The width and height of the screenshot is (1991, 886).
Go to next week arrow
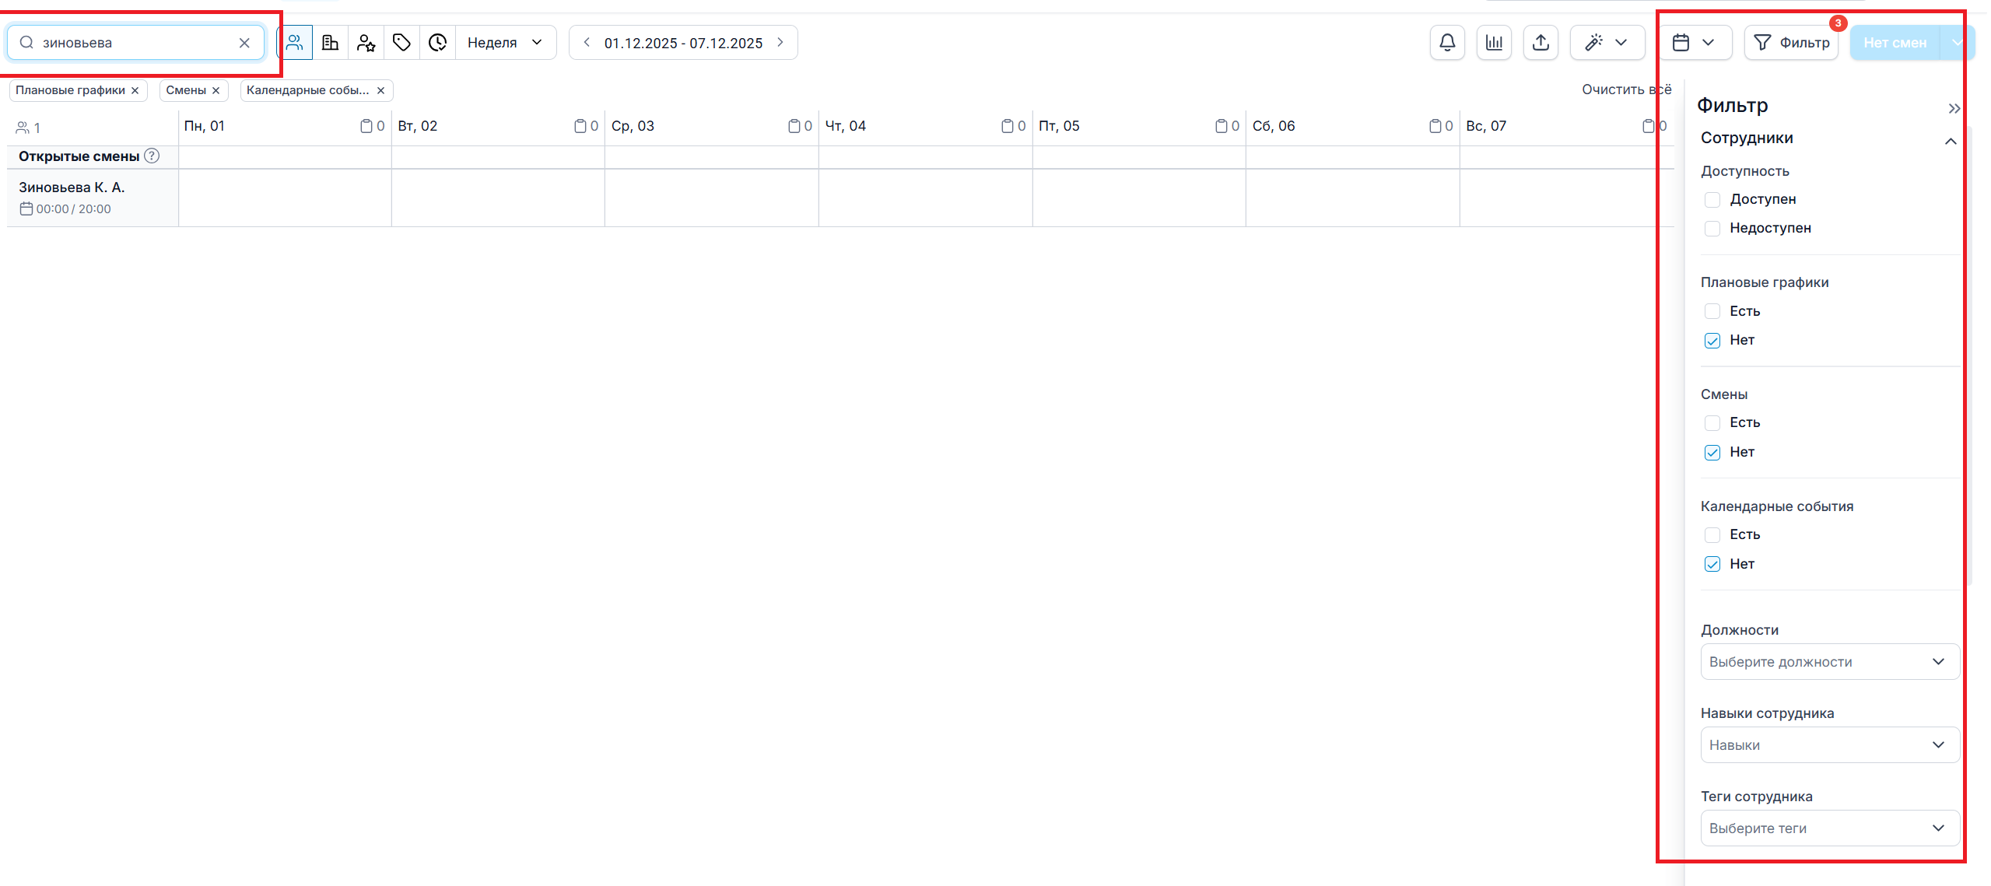point(780,43)
